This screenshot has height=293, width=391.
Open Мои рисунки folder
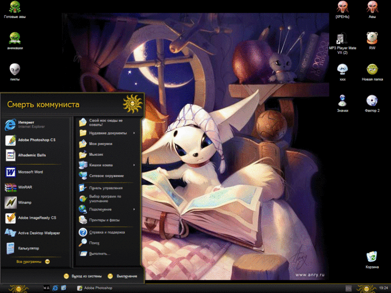click(x=108, y=144)
